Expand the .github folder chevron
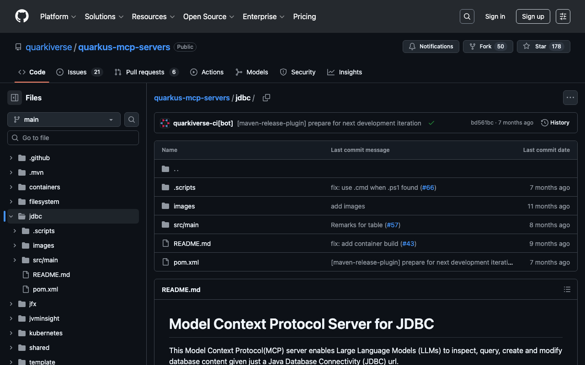The width and height of the screenshot is (585, 365). click(11, 158)
